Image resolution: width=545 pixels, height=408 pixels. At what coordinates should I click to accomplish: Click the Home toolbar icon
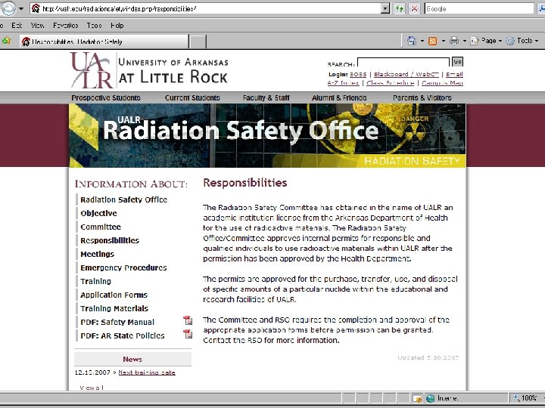[412, 41]
